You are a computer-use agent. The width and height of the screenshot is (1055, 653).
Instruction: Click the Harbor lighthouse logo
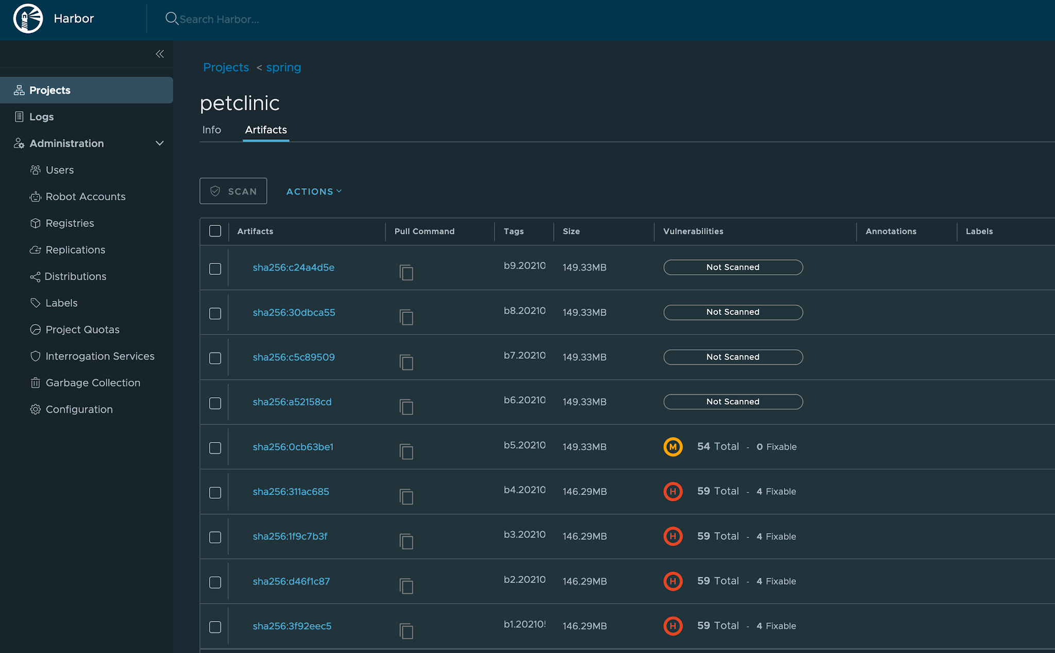point(28,19)
